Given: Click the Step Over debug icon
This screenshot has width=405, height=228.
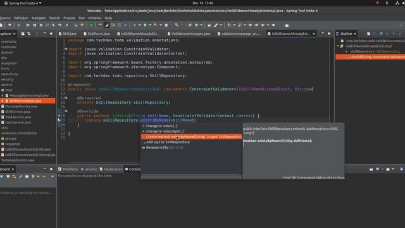Looking at the screenshot, I should (59, 25).
